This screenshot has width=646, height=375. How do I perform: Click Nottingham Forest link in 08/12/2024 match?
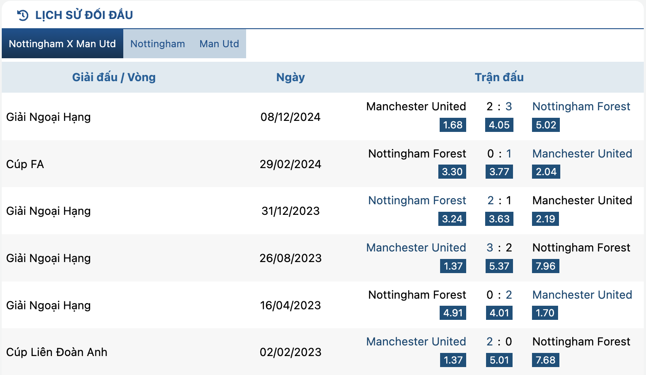581,106
